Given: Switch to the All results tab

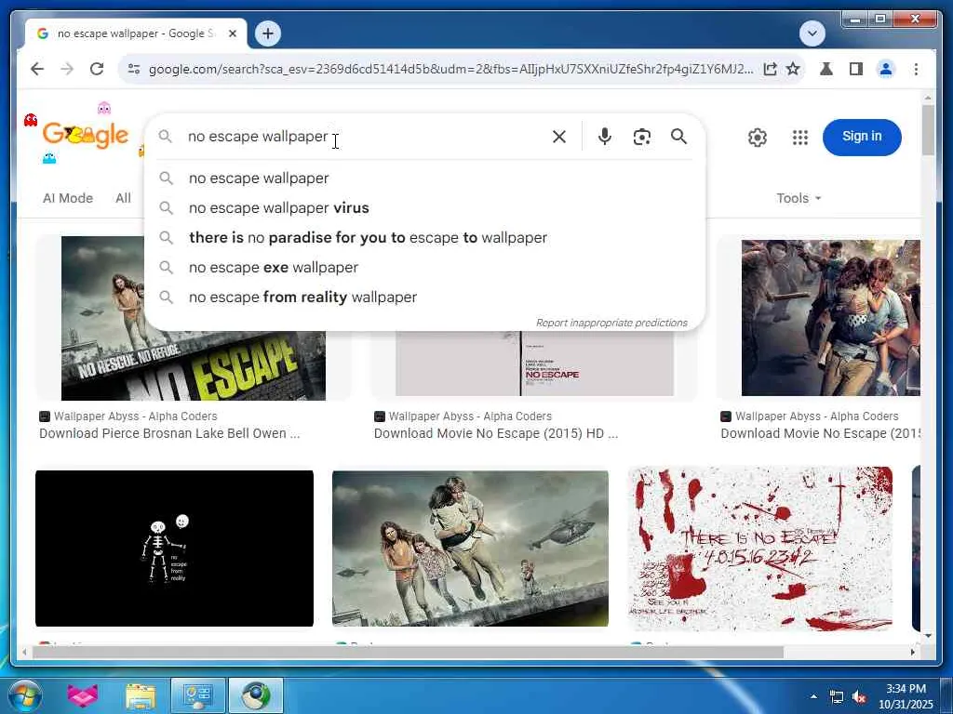Looking at the screenshot, I should coord(123,198).
